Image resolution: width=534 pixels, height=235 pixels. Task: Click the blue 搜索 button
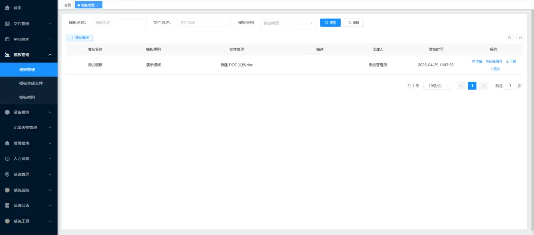(330, 23)
